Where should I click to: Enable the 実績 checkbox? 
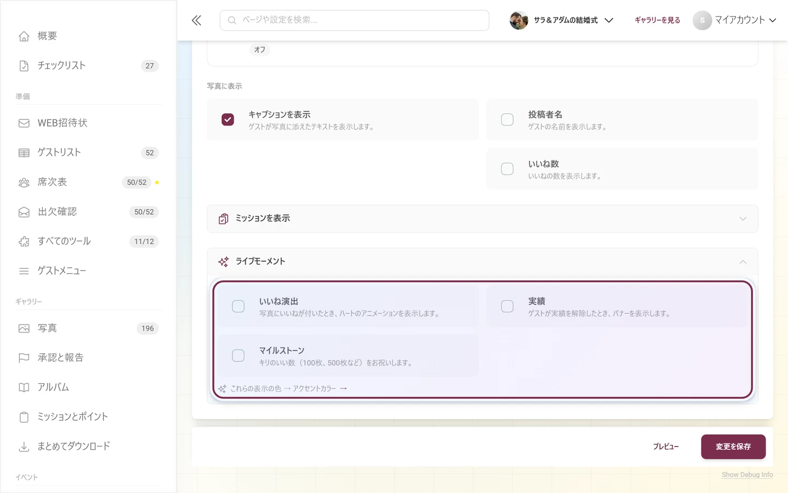click(507, 306)
